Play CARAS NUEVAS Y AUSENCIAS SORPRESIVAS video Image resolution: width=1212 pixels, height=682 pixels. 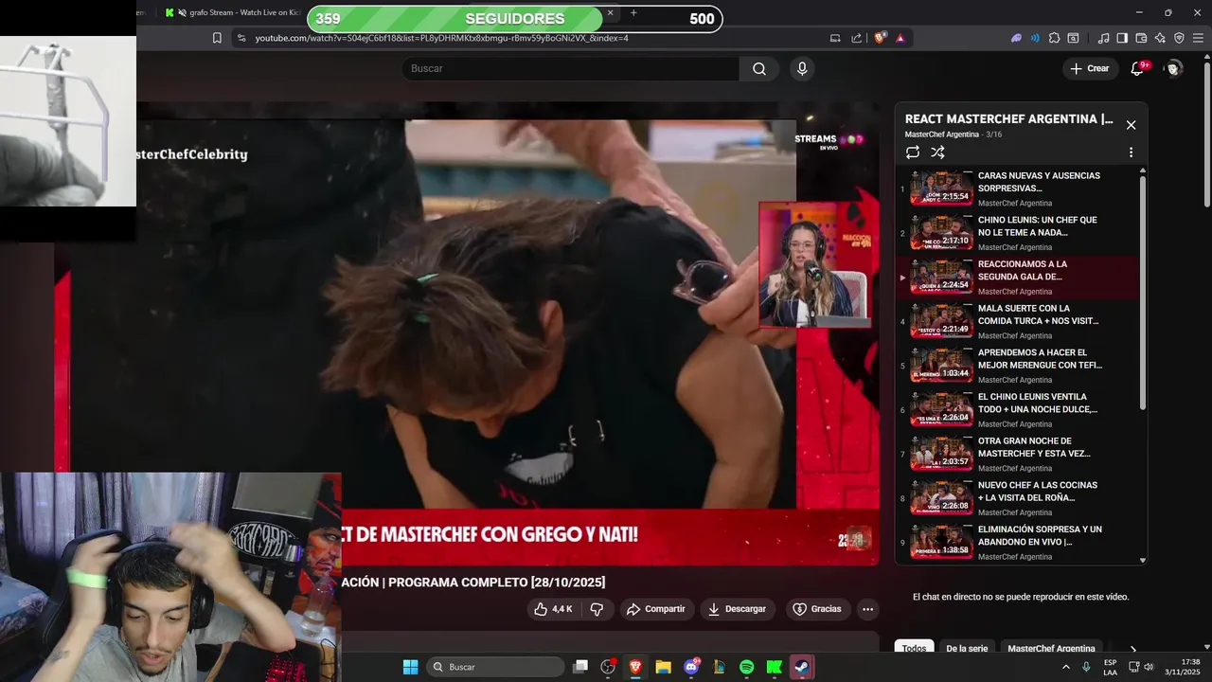tap(1017, 188)
